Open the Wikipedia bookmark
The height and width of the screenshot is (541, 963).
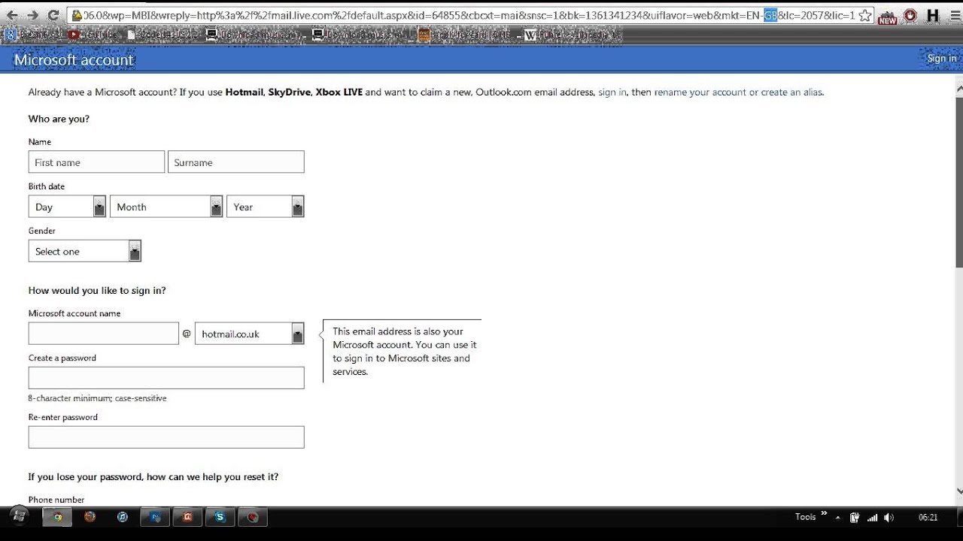pos(571,35)
